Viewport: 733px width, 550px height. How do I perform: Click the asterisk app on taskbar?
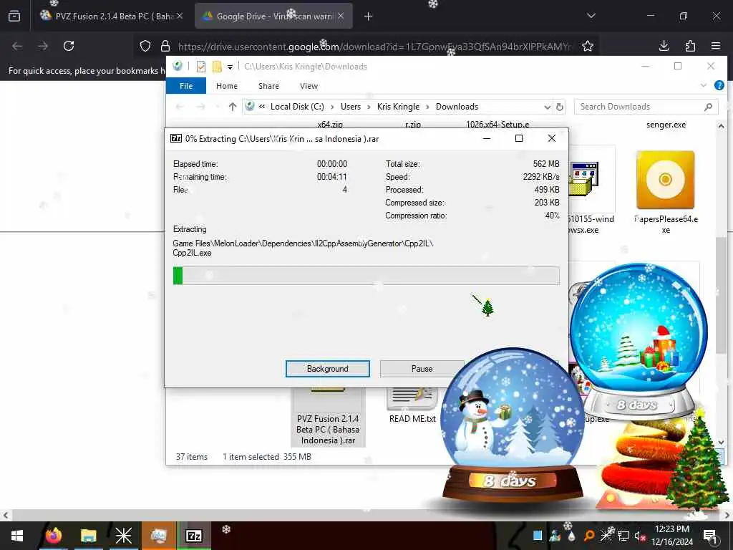123,536
